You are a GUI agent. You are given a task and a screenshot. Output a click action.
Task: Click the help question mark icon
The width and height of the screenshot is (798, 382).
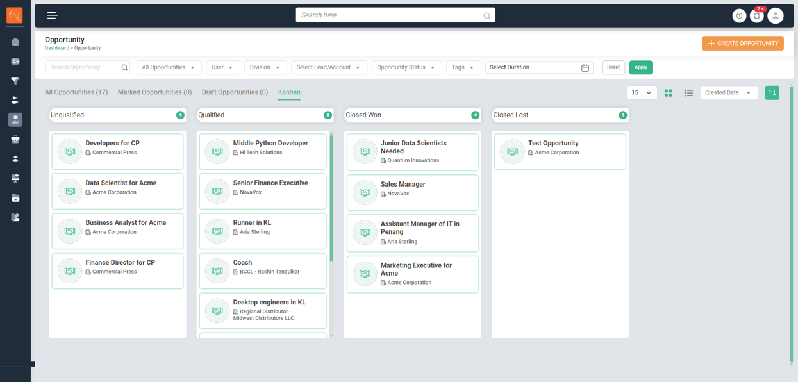coord(739,16)
